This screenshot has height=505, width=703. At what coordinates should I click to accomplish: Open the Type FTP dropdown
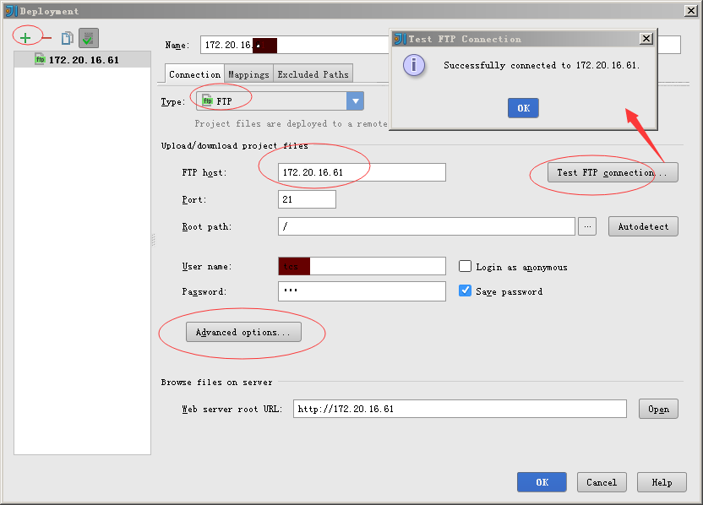(280, 101)
